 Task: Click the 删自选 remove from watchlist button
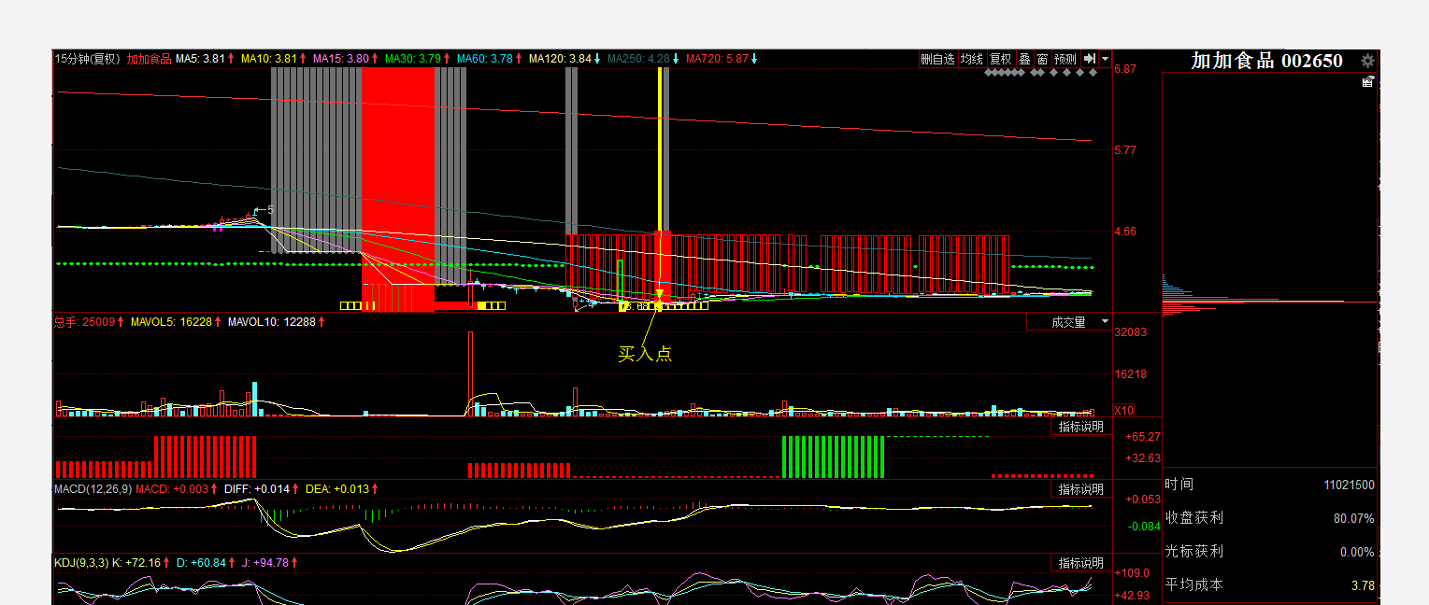coord(937,59)
